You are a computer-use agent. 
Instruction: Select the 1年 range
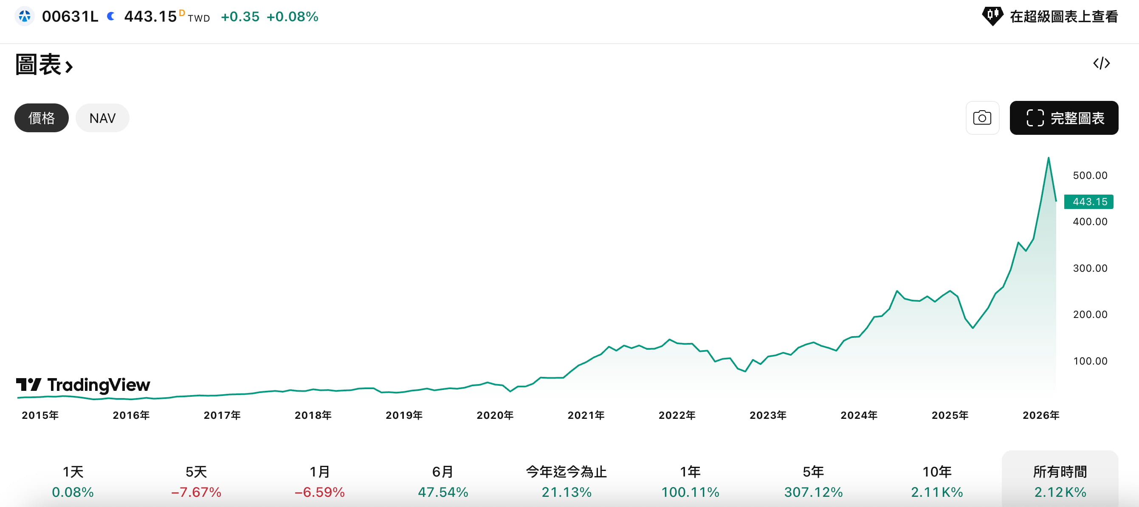point(690,481)
